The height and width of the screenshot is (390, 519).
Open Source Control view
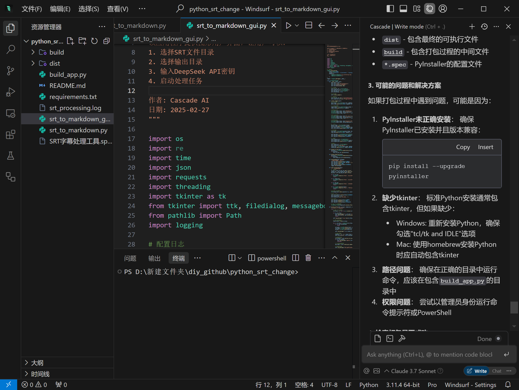pos(10,70)
